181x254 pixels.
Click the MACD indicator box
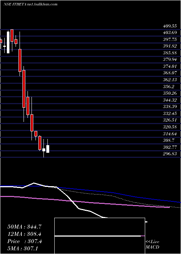tap(100, 236)
